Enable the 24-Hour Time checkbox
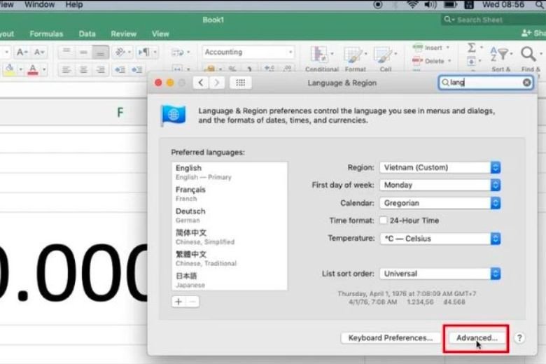546x364 pixels. tap(383, 220)
